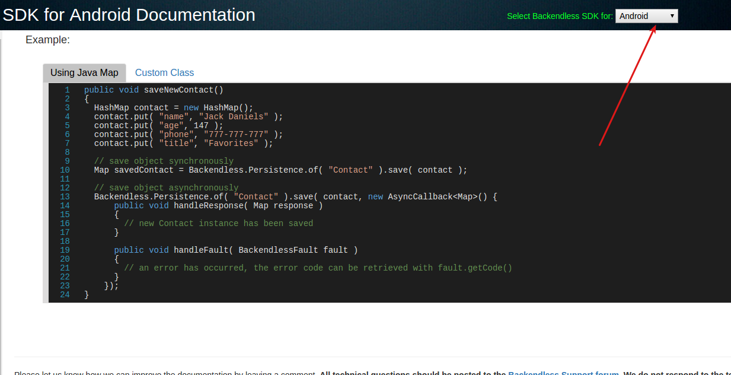This screenshot has height=375, width=731.
Task: Switch to the Using Java Map tab
Action: point(84,72)
